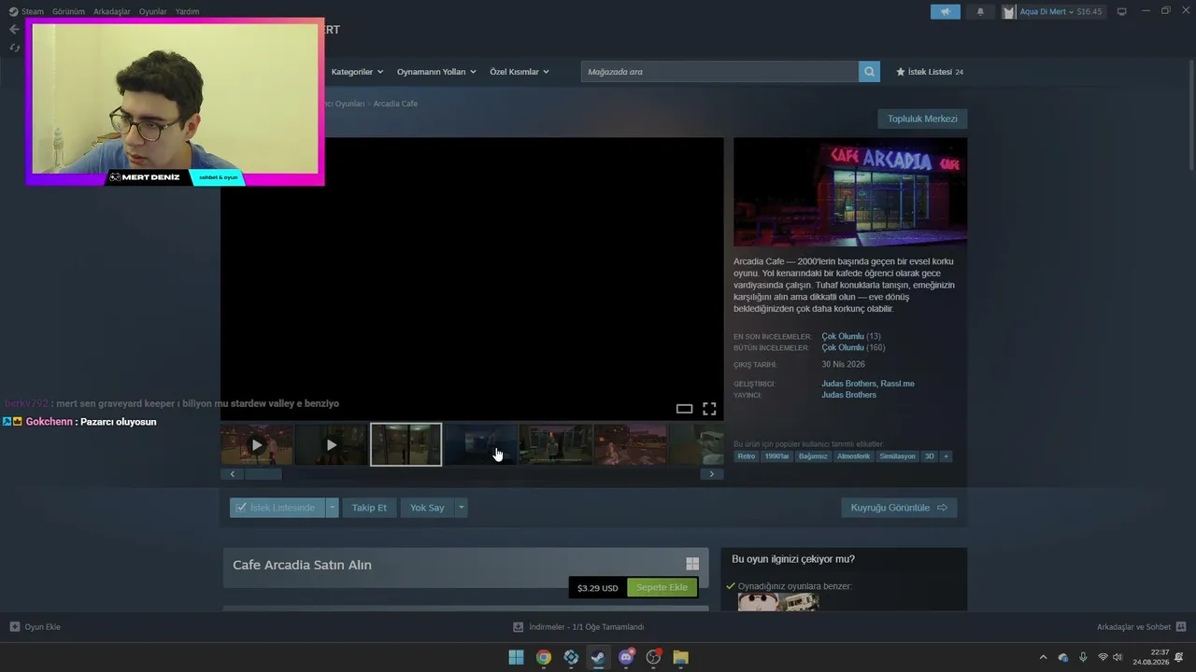Viewport: 1196px width, 672px height.
Task: Open the blue app icon next to Chrome
Action: (571, 657)
